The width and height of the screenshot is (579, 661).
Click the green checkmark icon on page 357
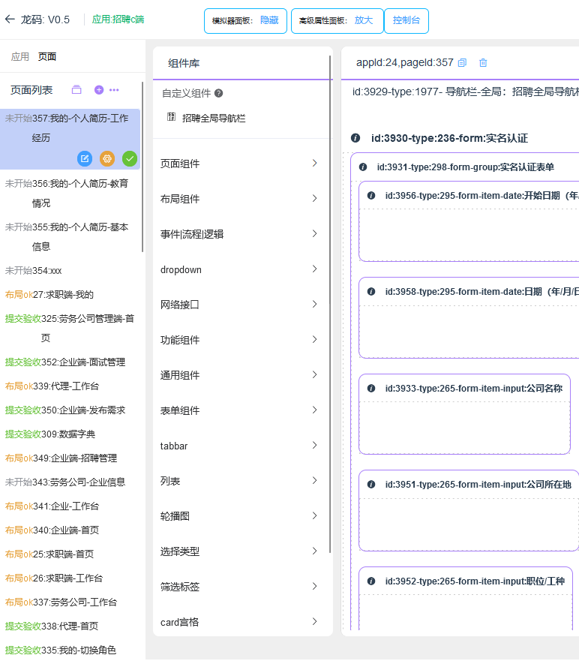click(130, 158)
